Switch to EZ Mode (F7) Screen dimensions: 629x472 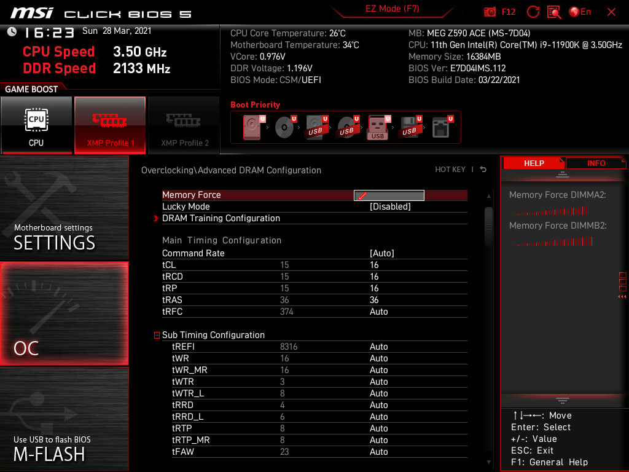392,9
